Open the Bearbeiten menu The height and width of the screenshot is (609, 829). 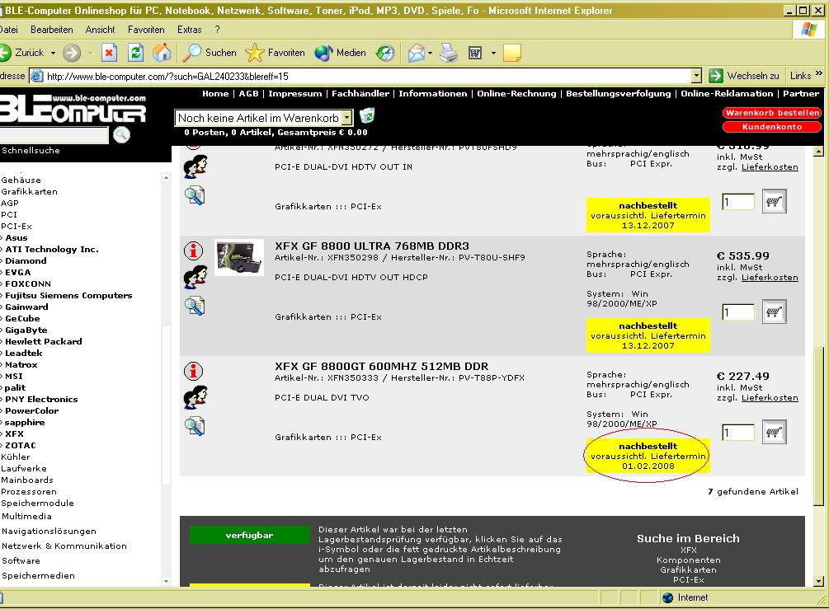point(52,30)
